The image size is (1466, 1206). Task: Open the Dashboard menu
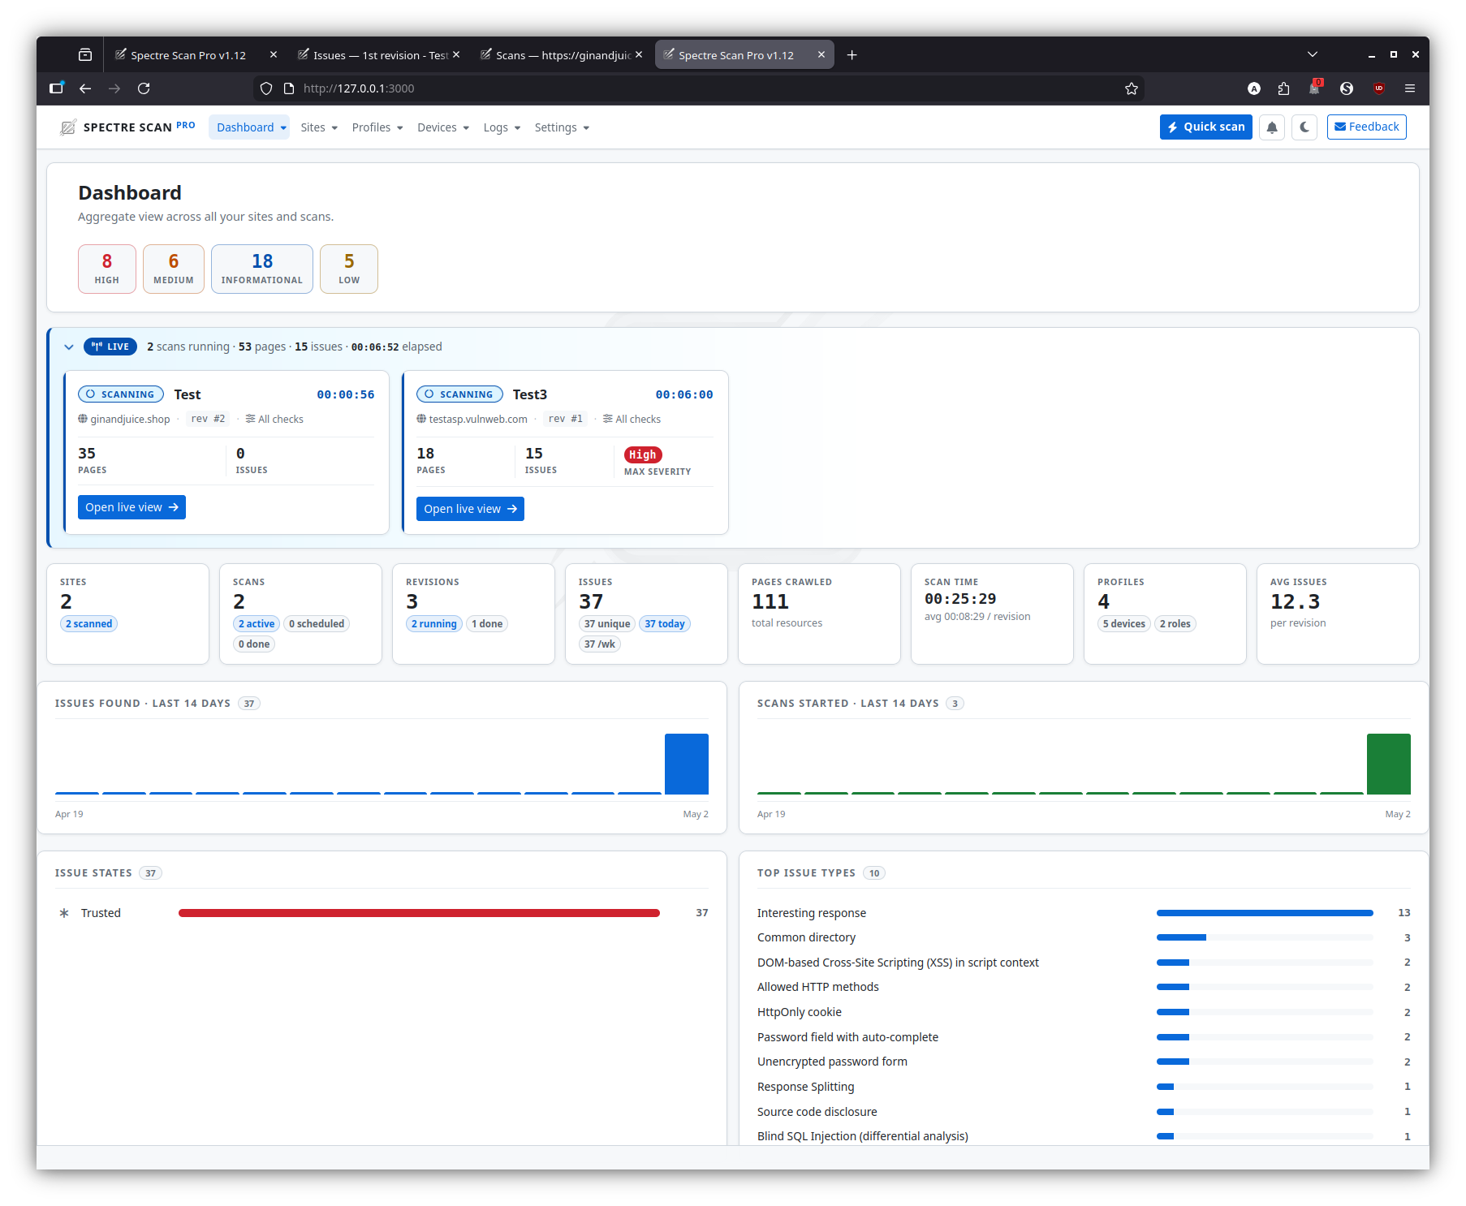click(x=249, y=127)
